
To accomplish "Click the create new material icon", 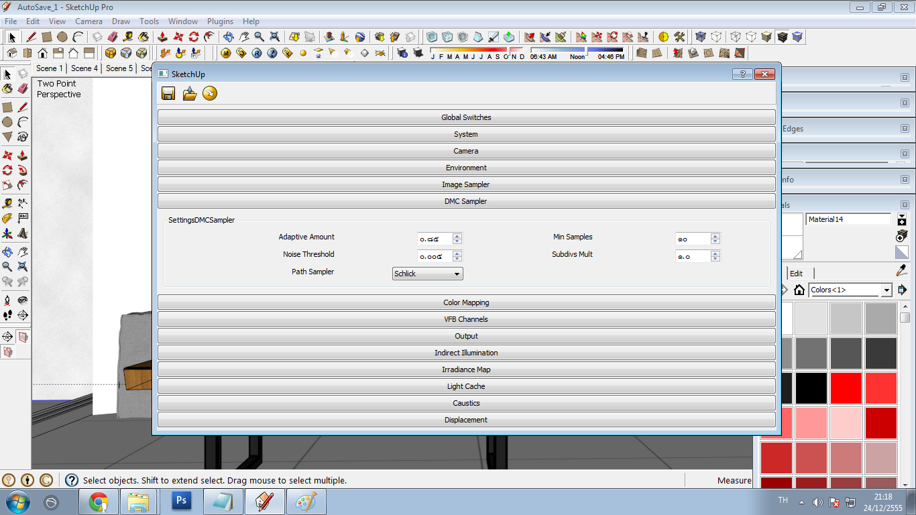I will coord(902,220).
